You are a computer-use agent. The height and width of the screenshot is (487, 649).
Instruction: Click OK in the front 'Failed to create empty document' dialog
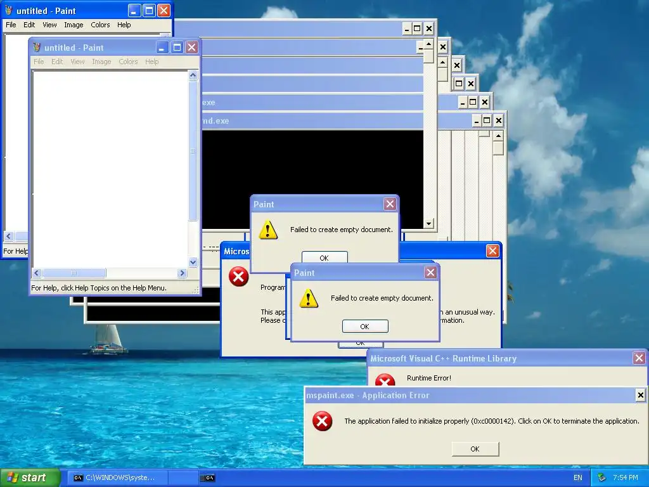point(364,327)
